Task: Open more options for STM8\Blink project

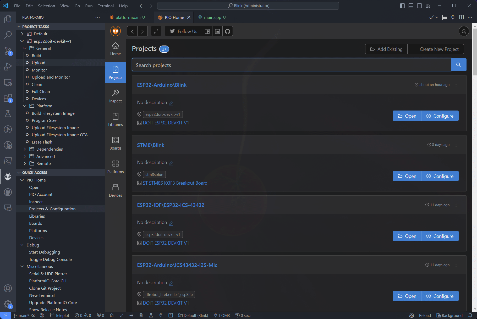Action: tap(456, 145)
